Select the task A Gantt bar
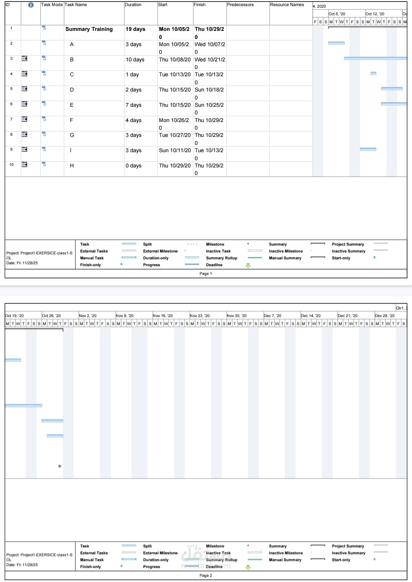412x582 pixels. pyautogui.click(x=336, y=43)
